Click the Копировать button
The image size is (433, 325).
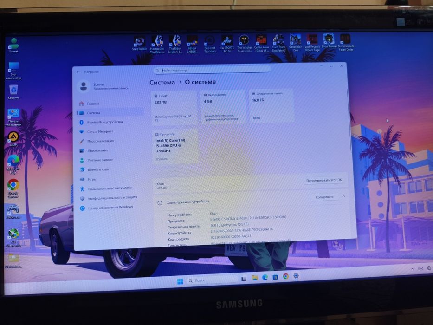[324, 197]
